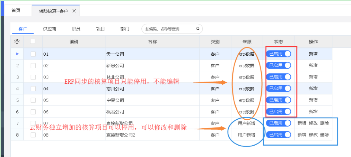Click the 编码 column header
The width and height of the screenshot is (351, 157).
click(74, 41)
